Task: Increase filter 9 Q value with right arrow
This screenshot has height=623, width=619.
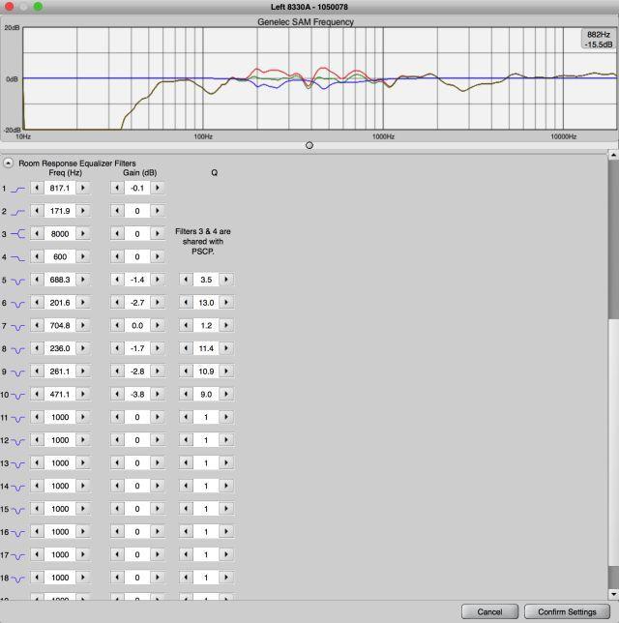Action: point(226,371)
